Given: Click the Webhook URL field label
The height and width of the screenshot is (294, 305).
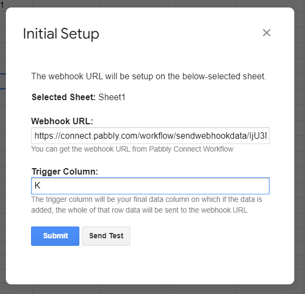Looking at the screenshot, I should (x=62, y=121).
